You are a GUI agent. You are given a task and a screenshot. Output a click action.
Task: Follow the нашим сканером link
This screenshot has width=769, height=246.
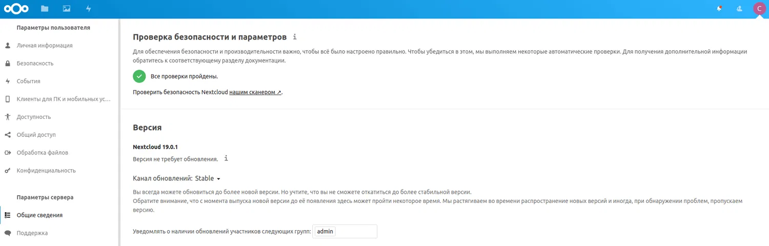(x=255, y=92)
